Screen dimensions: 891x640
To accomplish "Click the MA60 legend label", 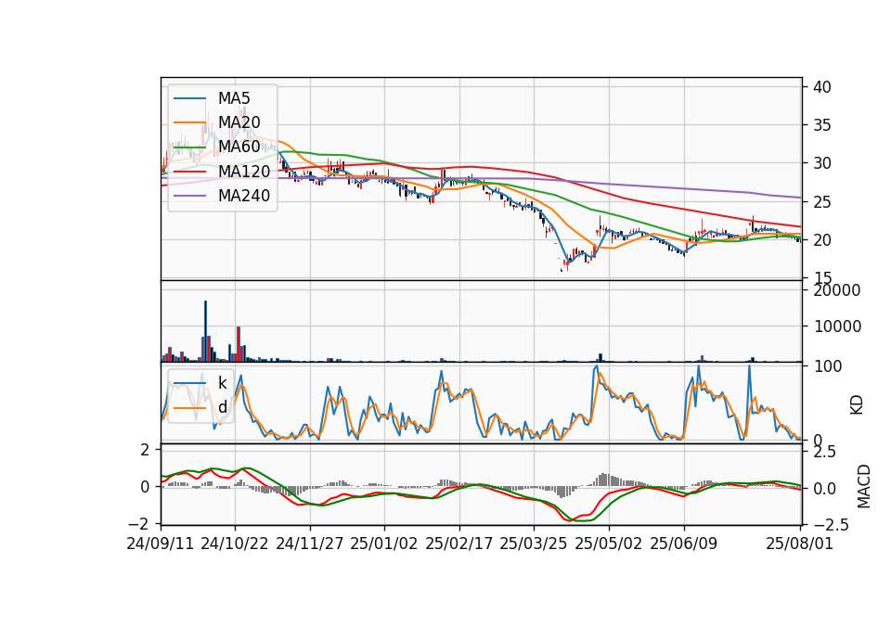I will pyautogui.click(x=239, y=147).
